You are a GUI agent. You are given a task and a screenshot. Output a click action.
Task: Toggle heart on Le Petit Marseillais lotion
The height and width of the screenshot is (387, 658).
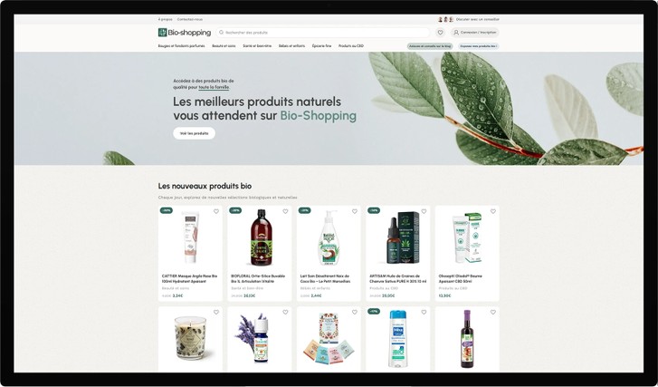pyautogui.click(x=355, y=211)
